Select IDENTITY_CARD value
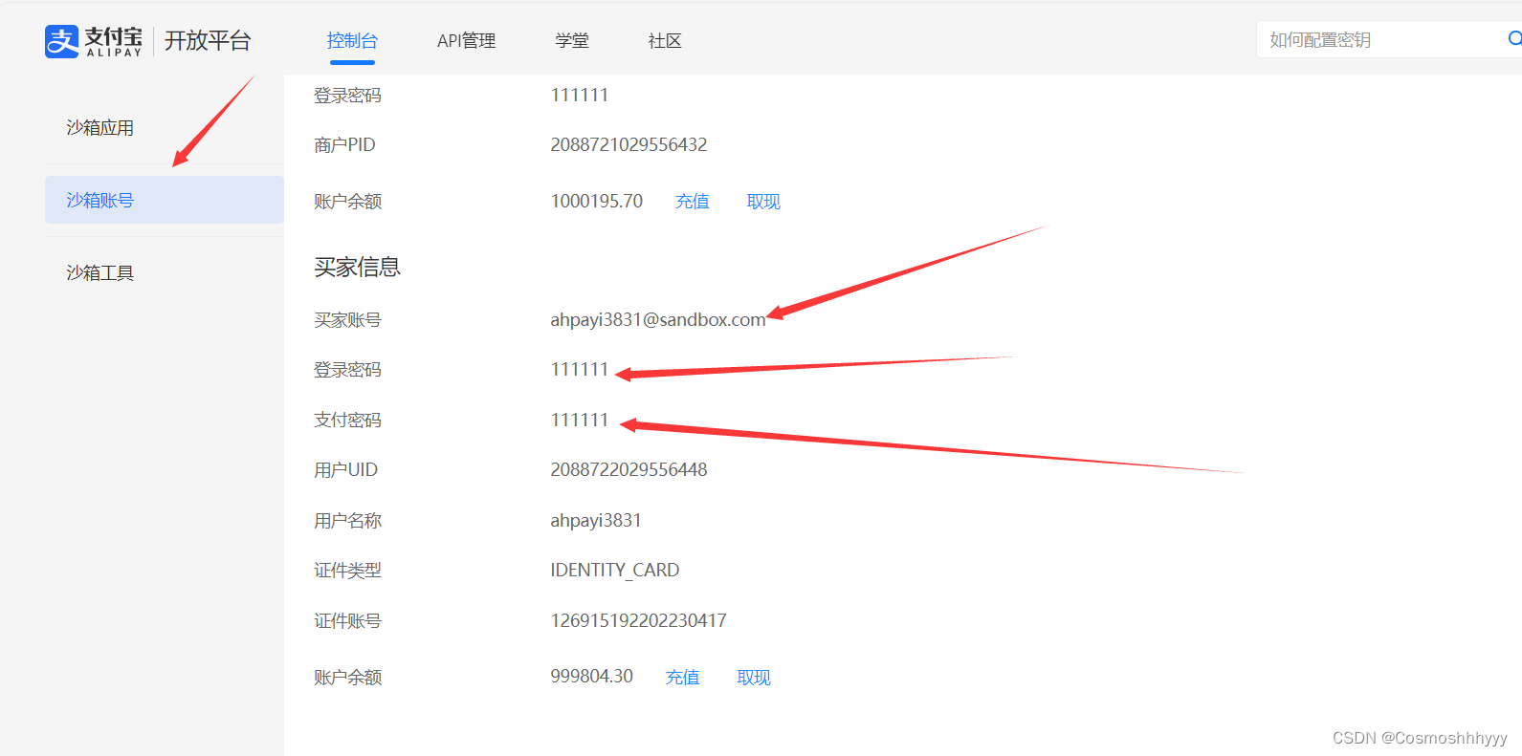1522x756 pixels. (x=615, y=571)
